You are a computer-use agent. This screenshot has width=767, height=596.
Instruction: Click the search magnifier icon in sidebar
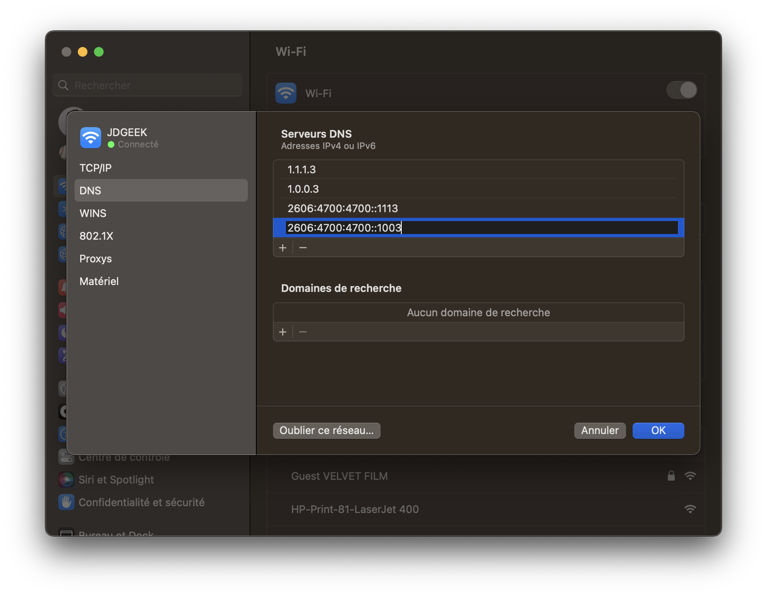(64, 85)
